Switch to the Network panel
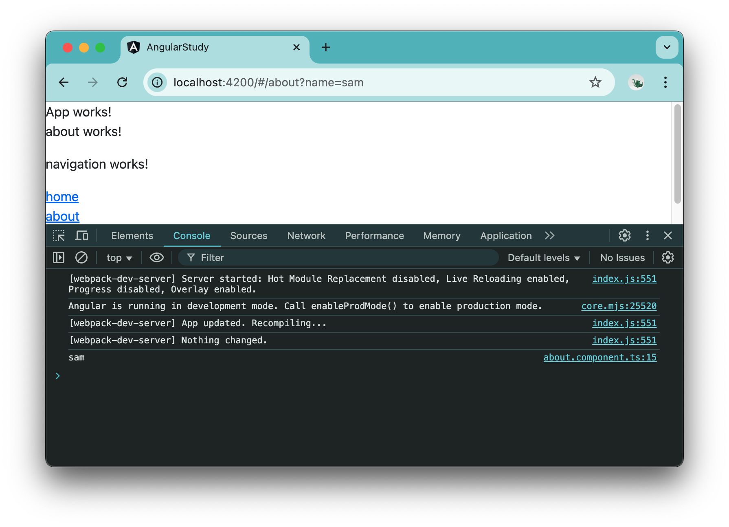This screenshot has width=729, height=527. click(x=306, y=235)
